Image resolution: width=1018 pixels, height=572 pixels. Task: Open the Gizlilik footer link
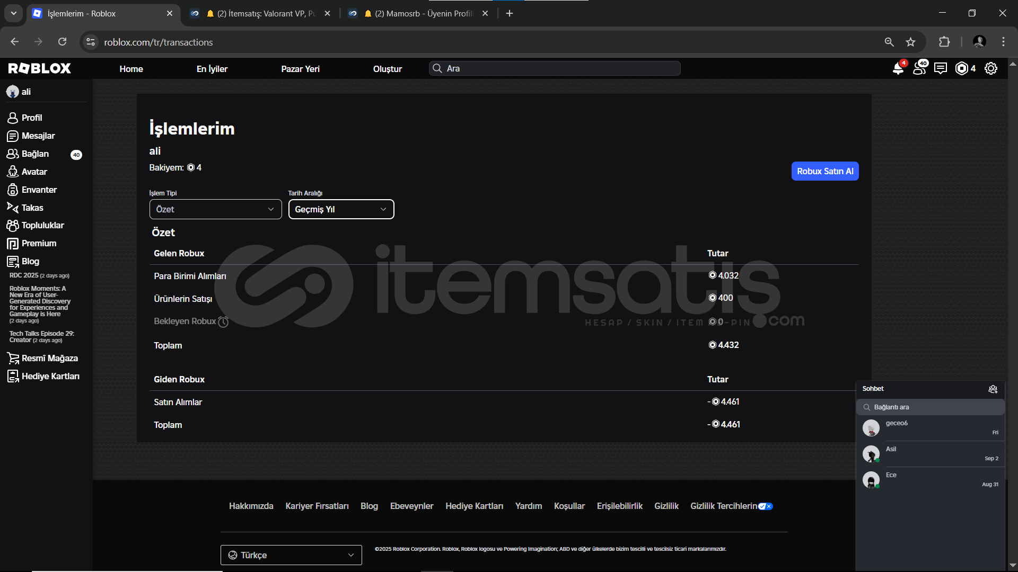(x=666, y=506)
